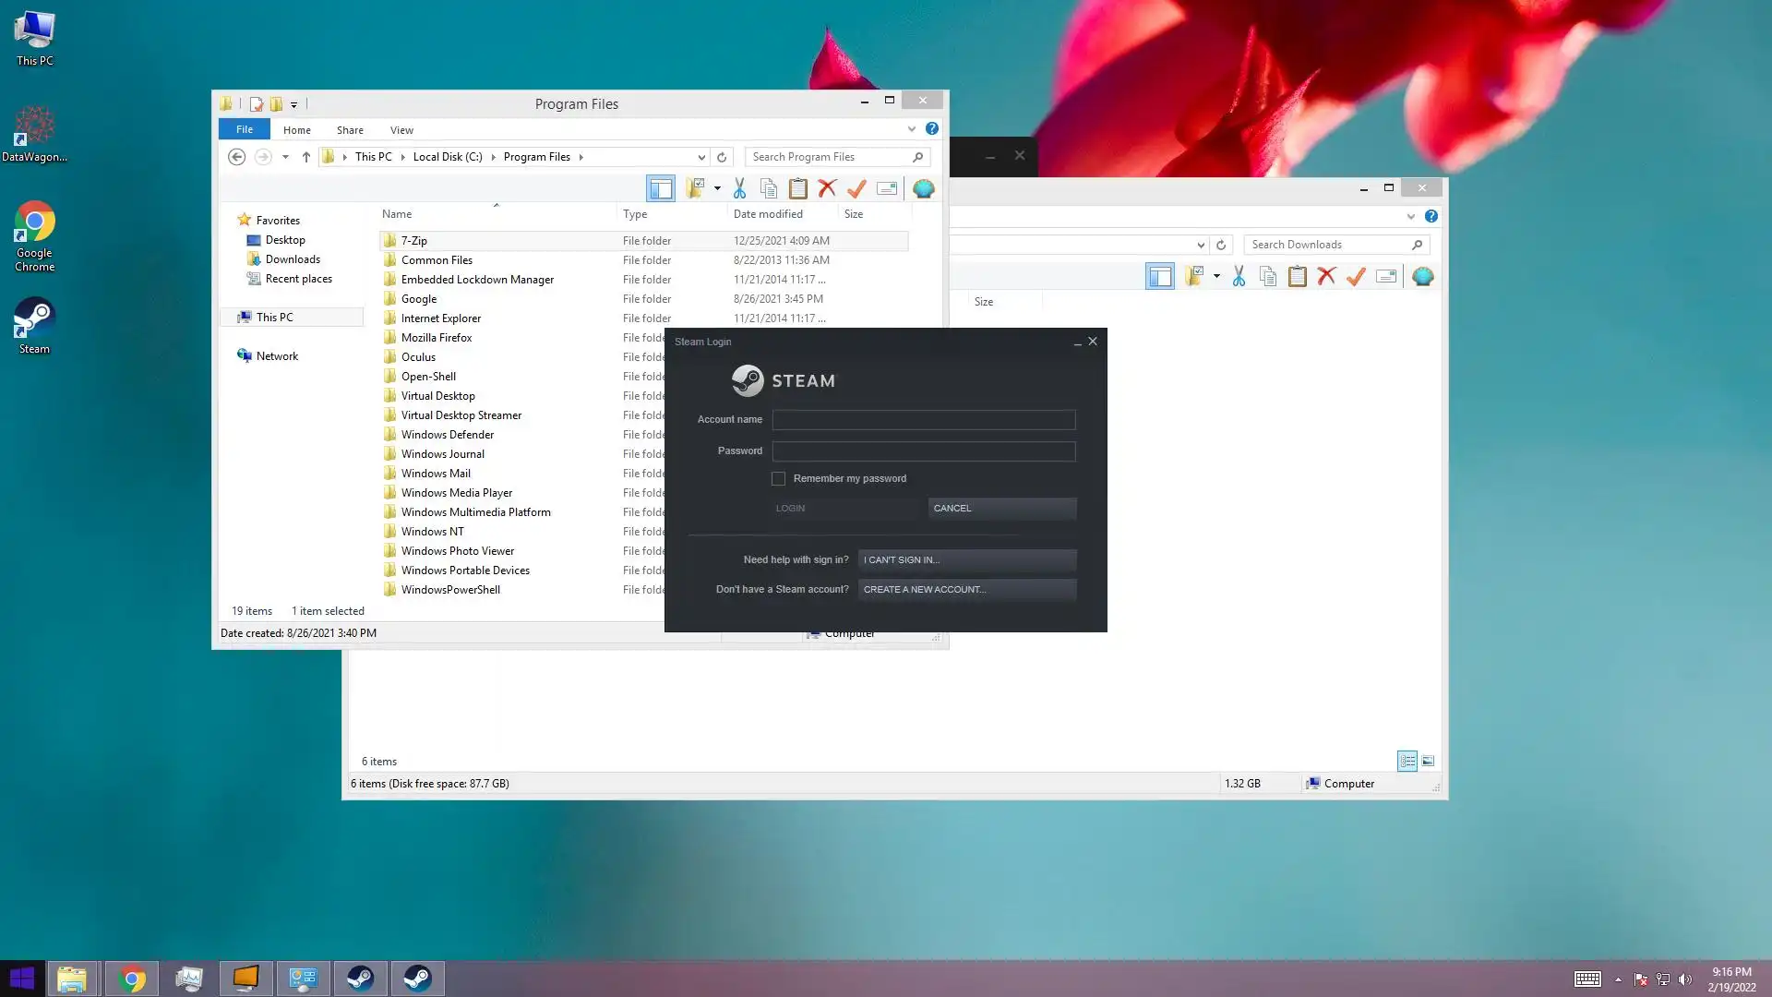
Task: Click the Copy icon in Program Files toolbar
Action: click(x=769, y=189)
